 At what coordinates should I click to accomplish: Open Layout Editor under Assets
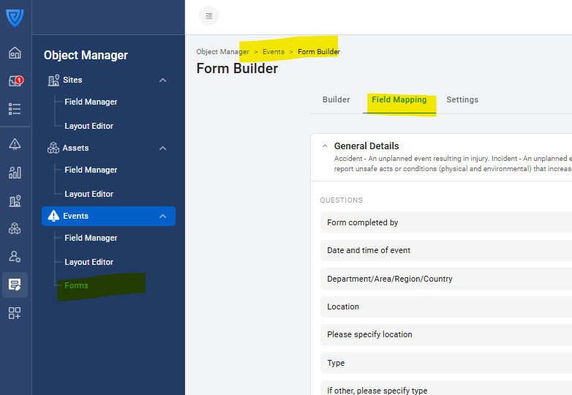coord(89,194)
